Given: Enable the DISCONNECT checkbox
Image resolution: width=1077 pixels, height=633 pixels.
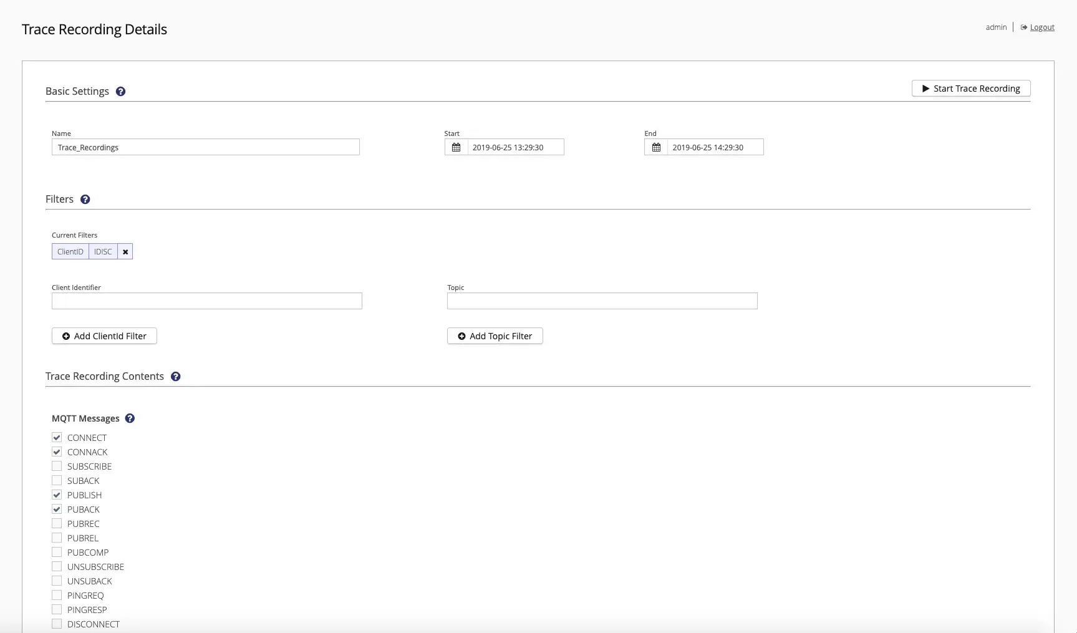Looking at the screenshot, I should click(57, 624).
